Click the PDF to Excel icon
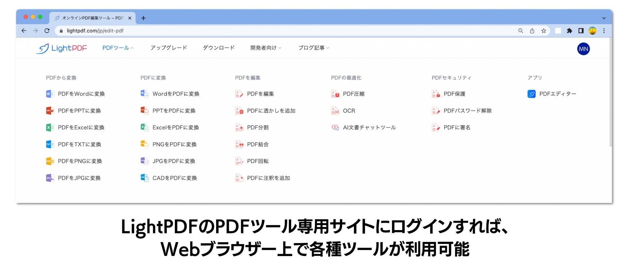 click(50, 128)
